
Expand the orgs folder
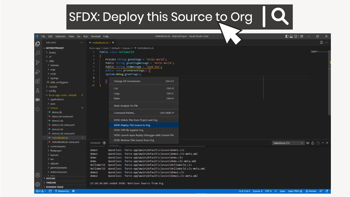52,70
